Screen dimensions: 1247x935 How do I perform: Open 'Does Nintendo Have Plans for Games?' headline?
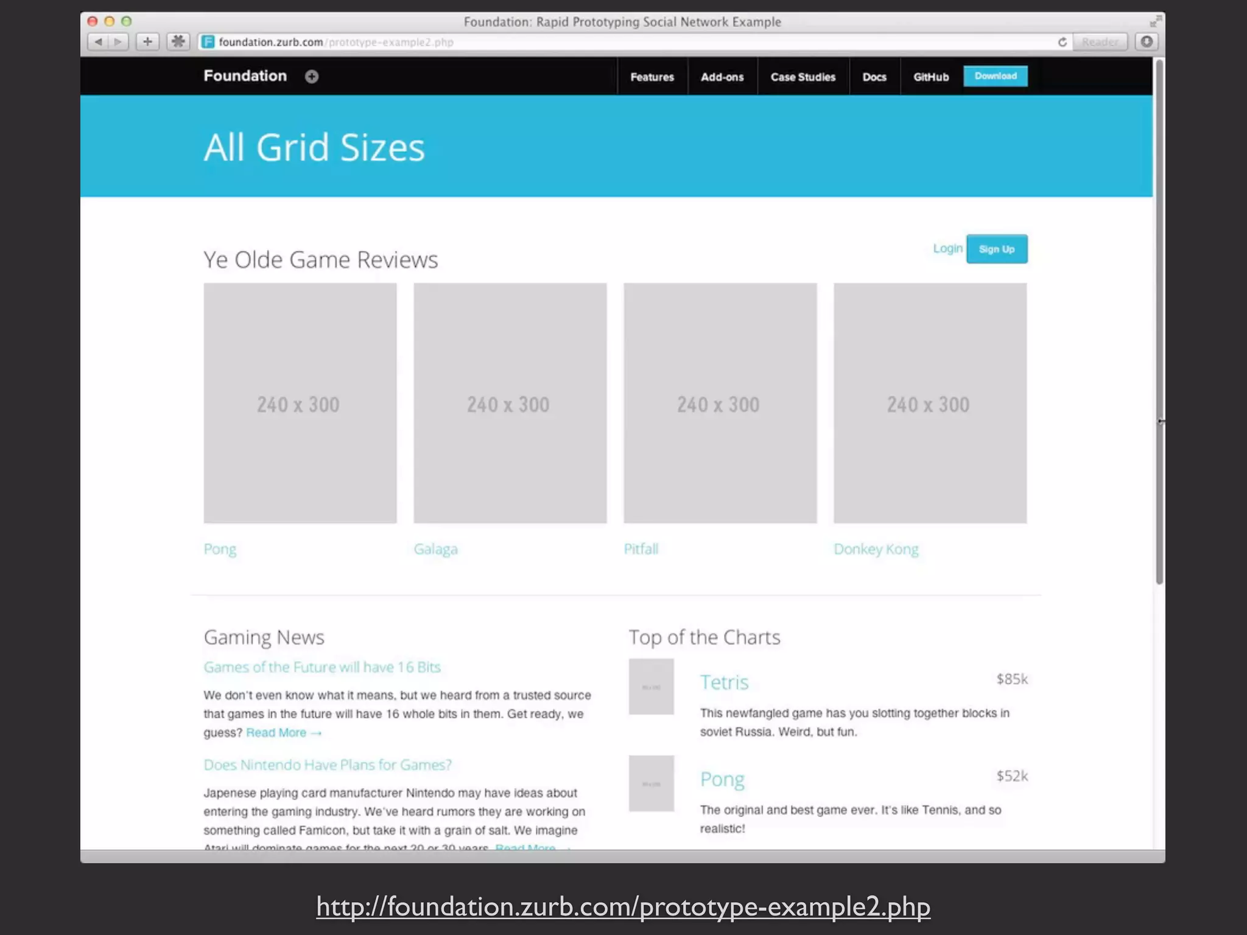coord(328,765)
